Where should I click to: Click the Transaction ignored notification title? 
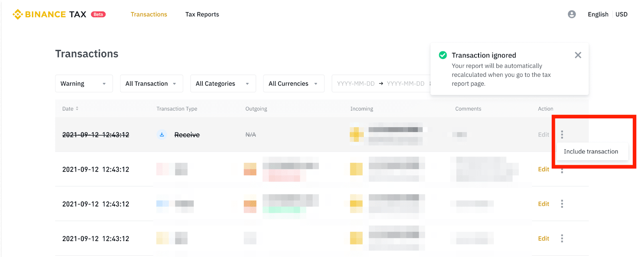[x=484, y=55]
